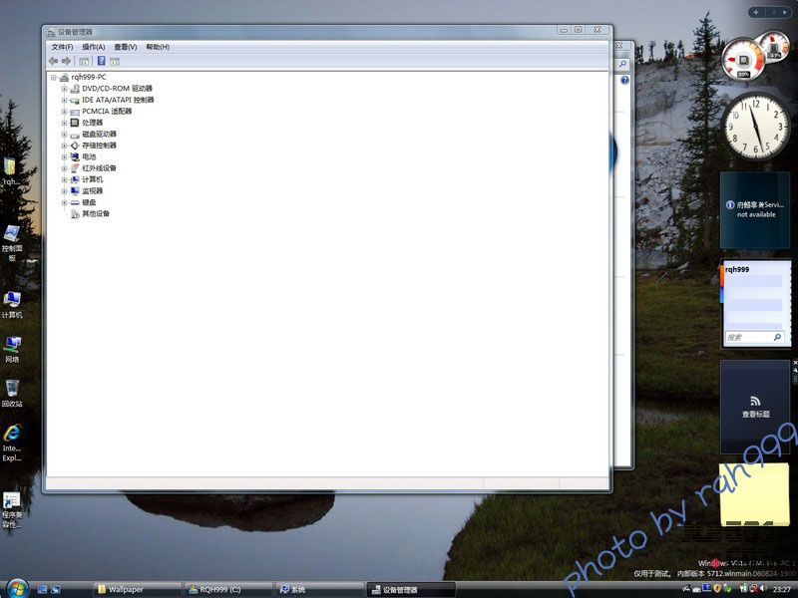Click the search box in rqh999 gadget
This screenshot has height=598, width=798.
[x=750, y=338]
